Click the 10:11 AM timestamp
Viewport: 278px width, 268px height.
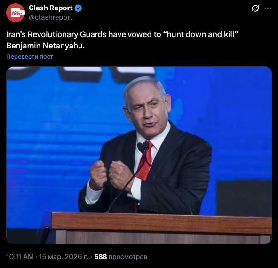pos(20,257)
